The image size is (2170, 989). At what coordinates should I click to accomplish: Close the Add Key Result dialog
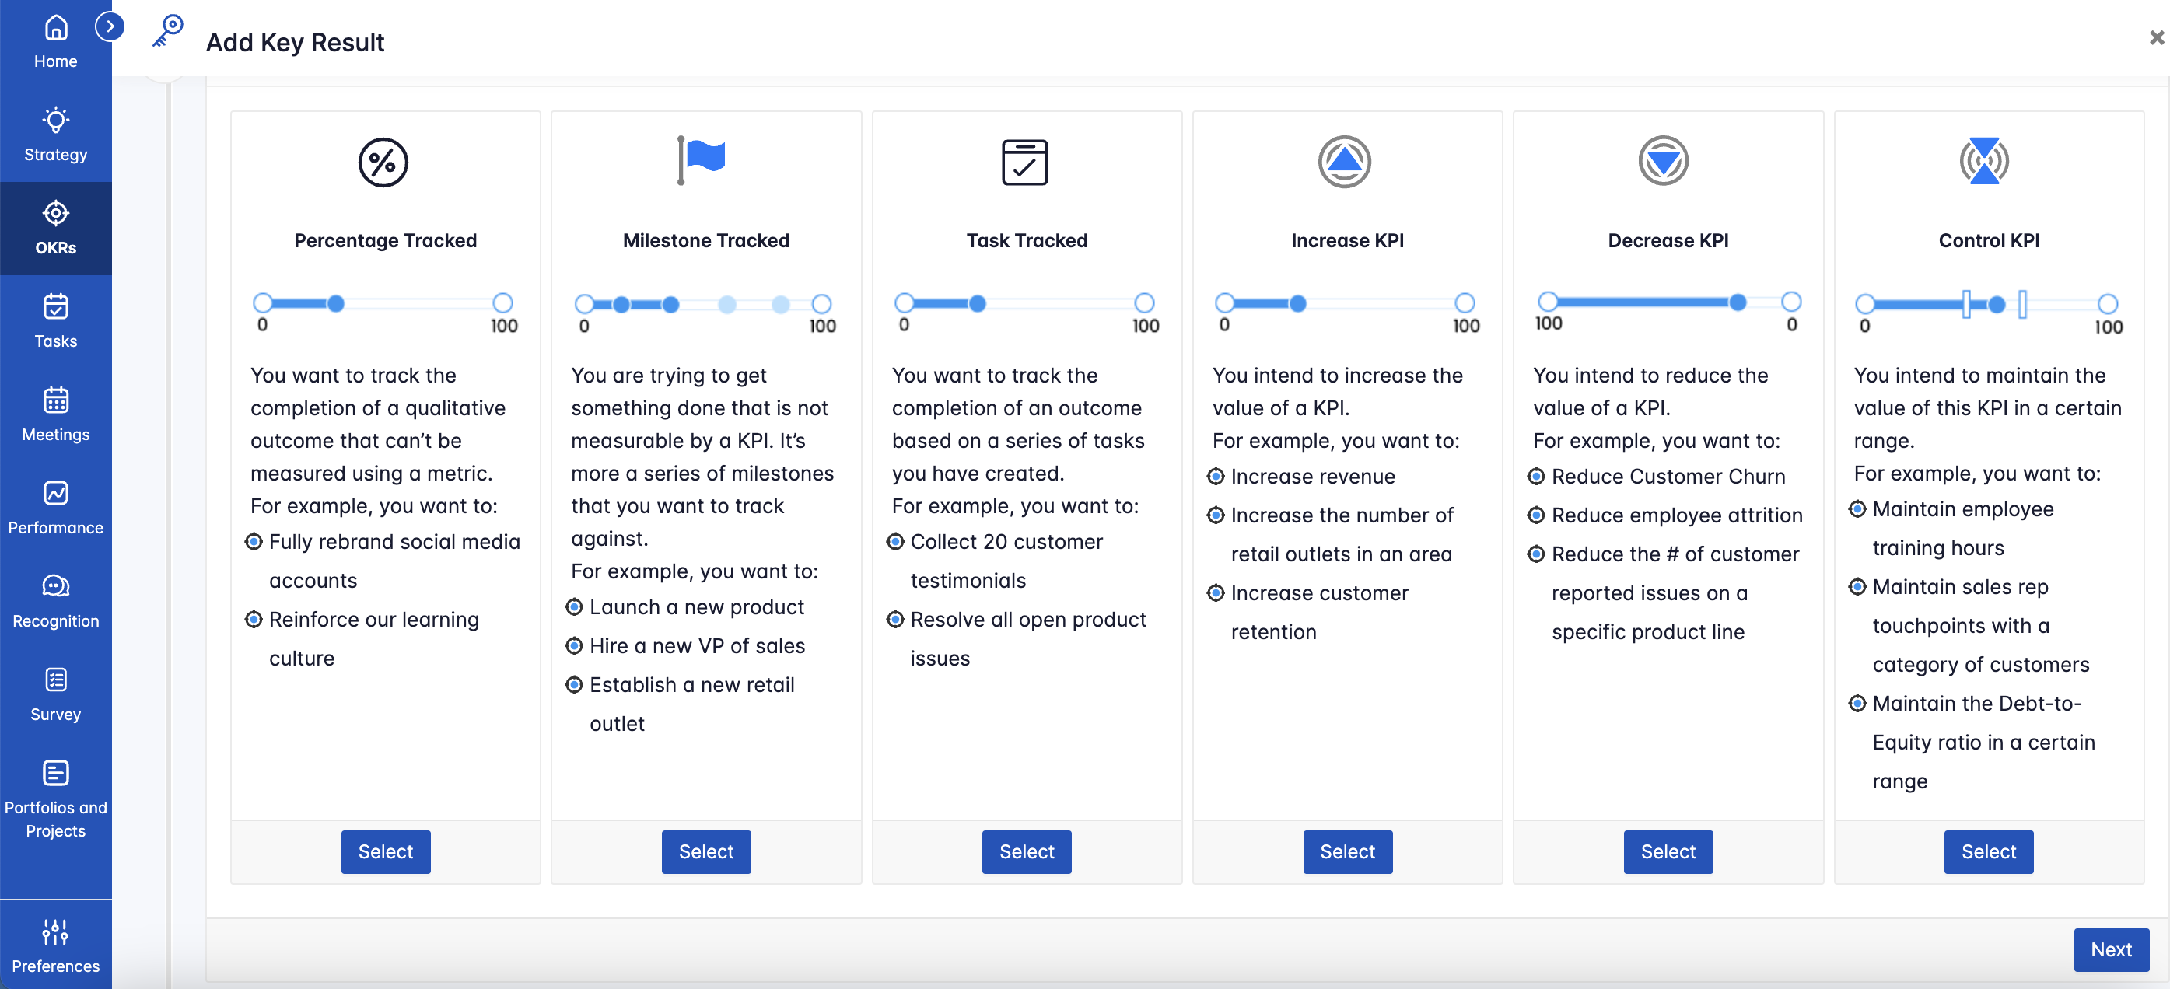[2156, 37]
